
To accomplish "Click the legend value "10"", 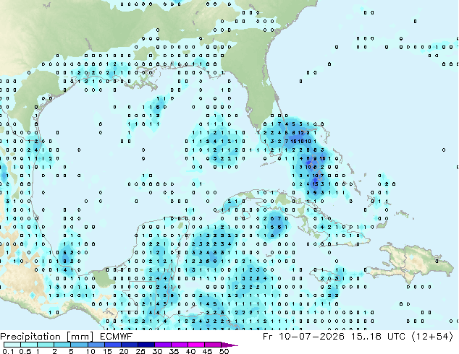I will (x=90, y=351).
